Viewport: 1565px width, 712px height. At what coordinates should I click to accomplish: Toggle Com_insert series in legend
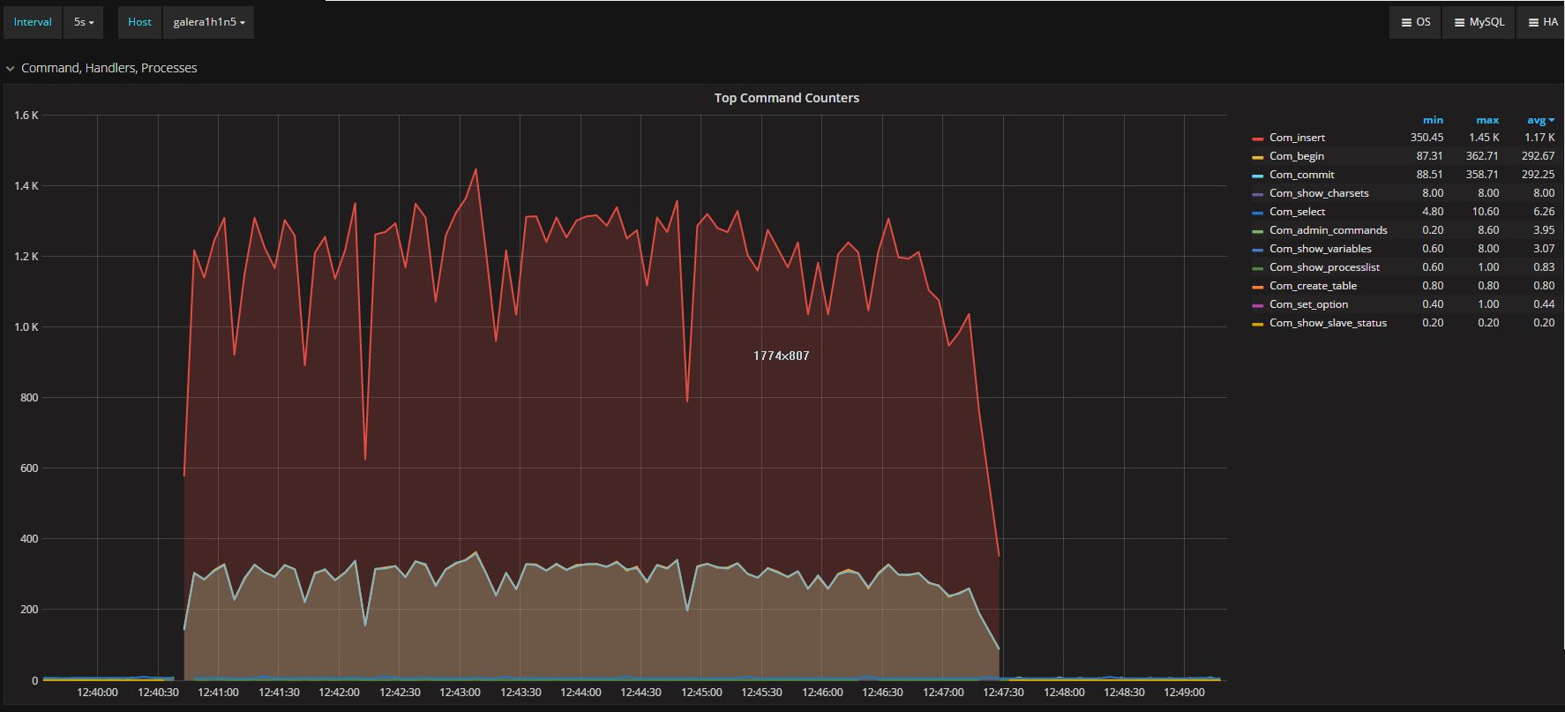coord(1297,138)
